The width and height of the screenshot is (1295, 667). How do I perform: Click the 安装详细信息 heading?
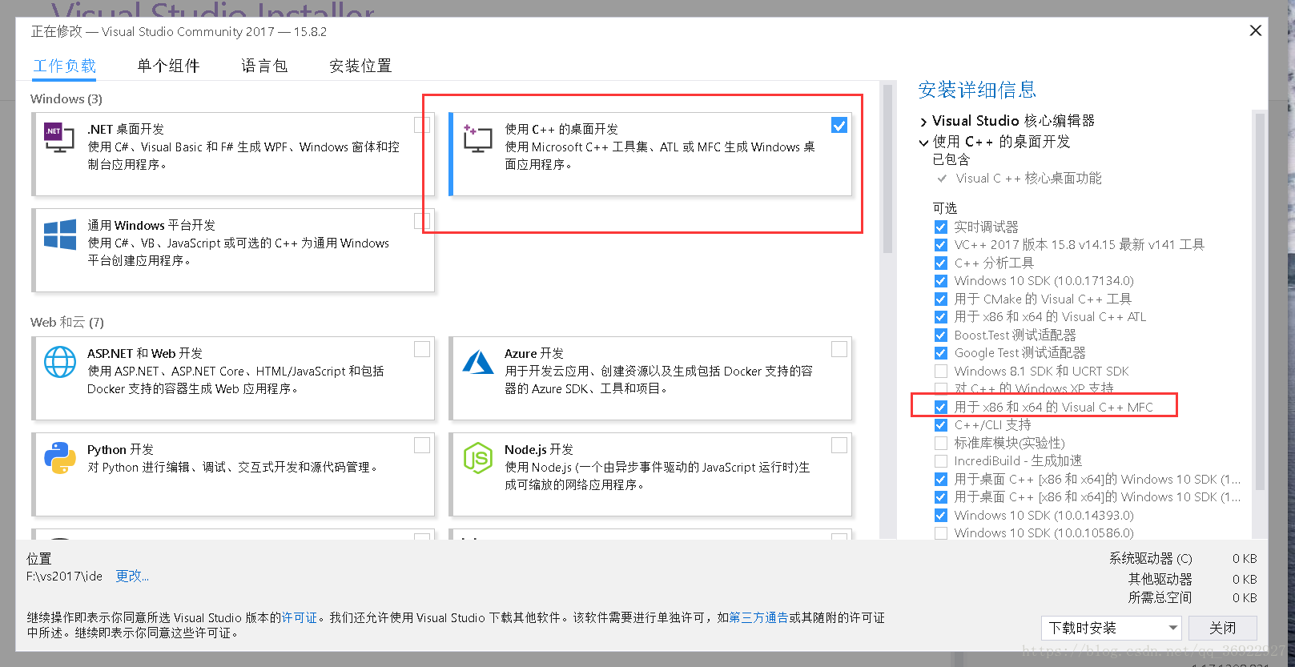(x=977, y=90)
